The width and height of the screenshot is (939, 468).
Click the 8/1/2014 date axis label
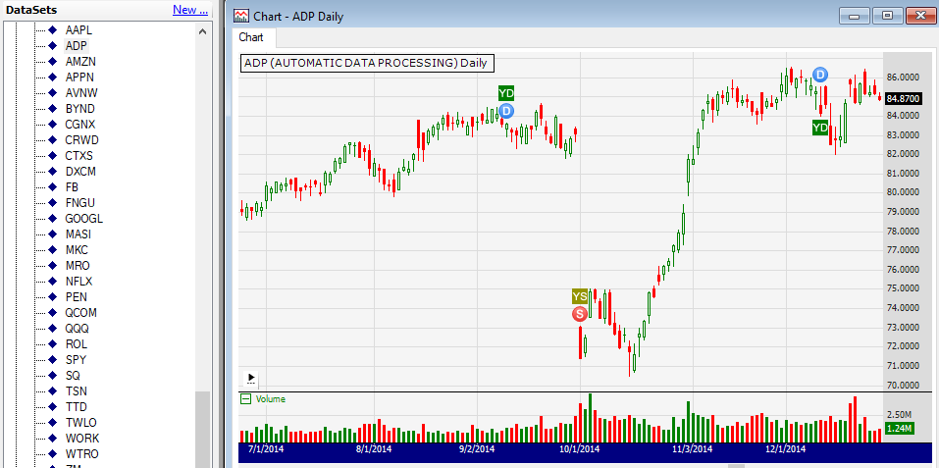coord(374,448)
